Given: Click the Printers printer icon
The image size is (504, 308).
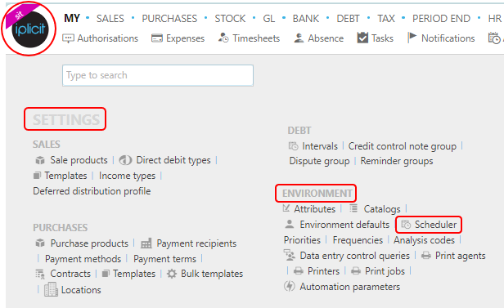Looking at the screenshot, I should [299, 271].
